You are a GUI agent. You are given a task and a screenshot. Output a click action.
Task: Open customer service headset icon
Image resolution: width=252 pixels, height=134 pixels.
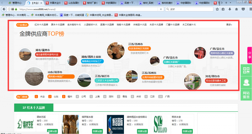point(246,82)
